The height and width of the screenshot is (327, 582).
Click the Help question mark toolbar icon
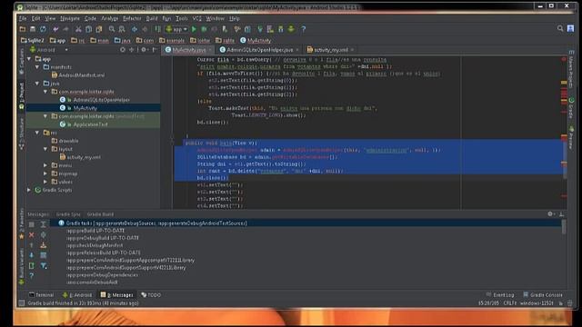[x=303, y=29]
